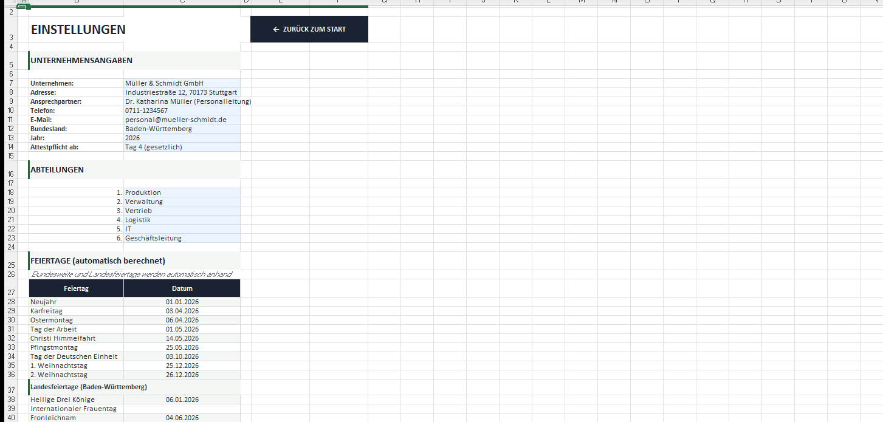This screenshot has height=422, width=883.
Task: Open the Attestpflicht cell Tag 4 (gesetzlich)
Action: [x=182, y=147]
